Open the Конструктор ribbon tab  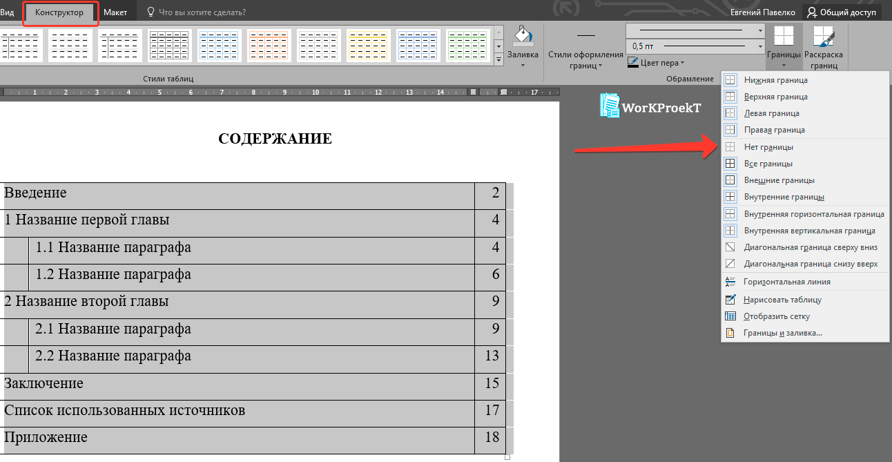tap(60, 12)
